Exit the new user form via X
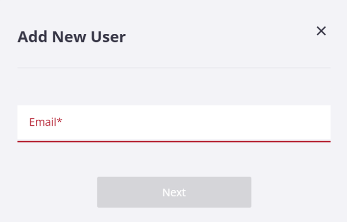Image resolution: width=347 pixels, height=222 pixels. click(x=321, y=31)
